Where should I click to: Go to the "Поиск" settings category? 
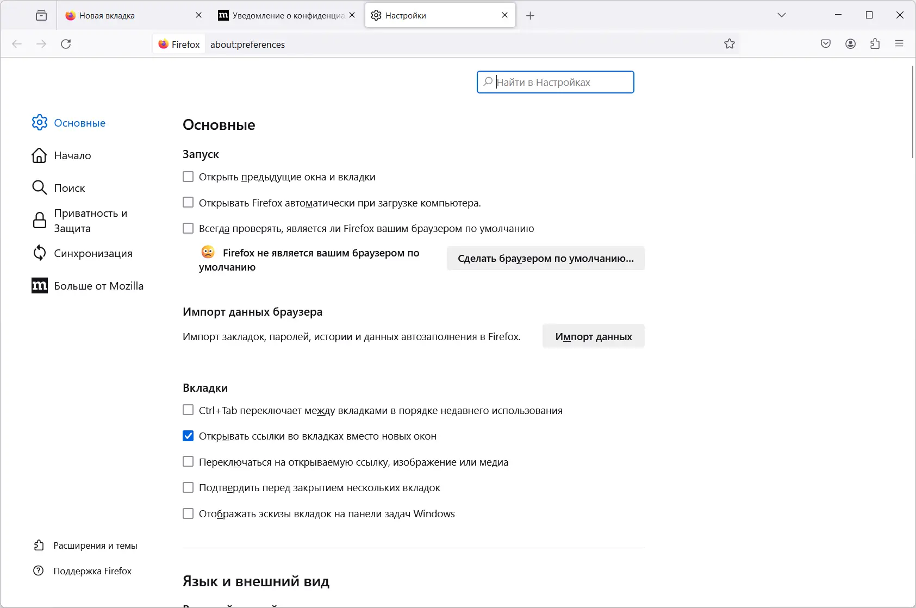(x=70, y=188)
